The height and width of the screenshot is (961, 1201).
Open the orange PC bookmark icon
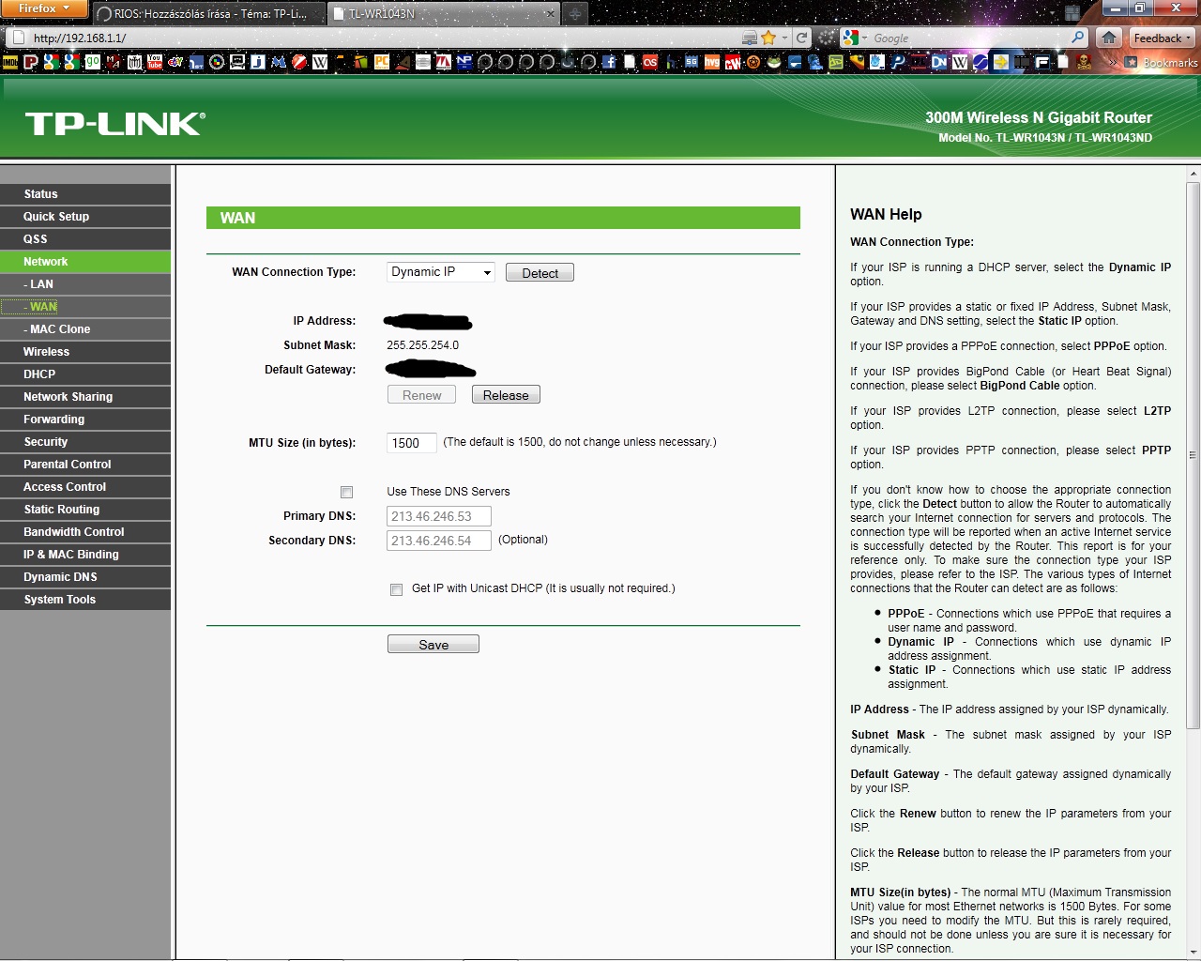pyautogui.click(x=382, y=62)
